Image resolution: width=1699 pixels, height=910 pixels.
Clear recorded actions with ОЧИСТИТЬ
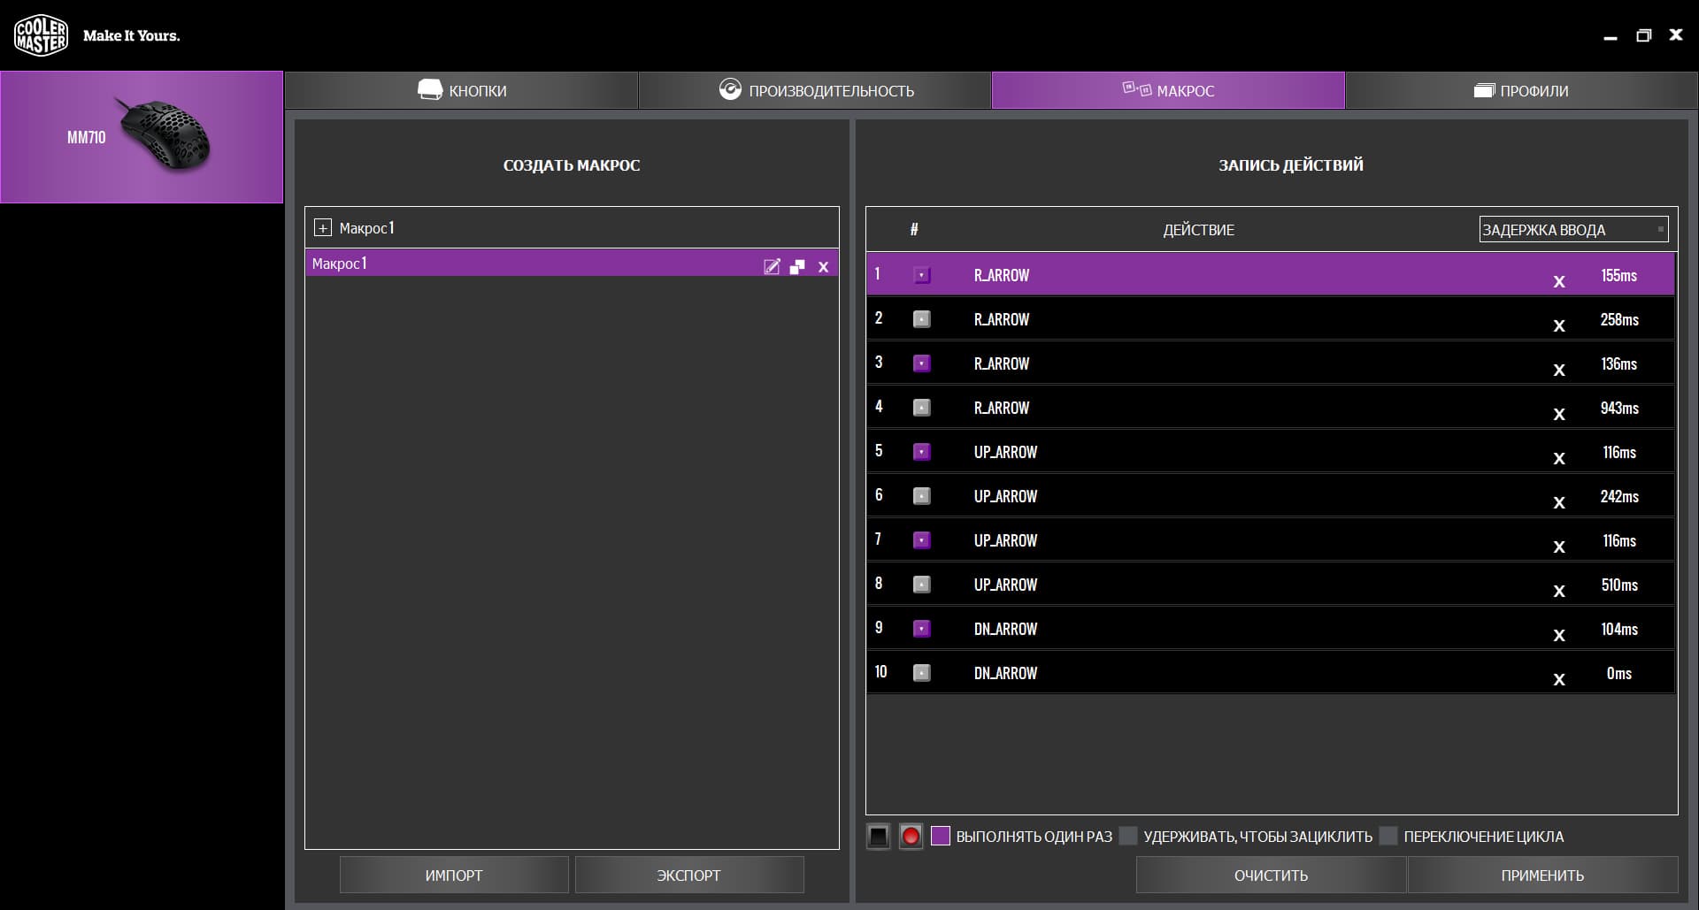(1271, 875)
